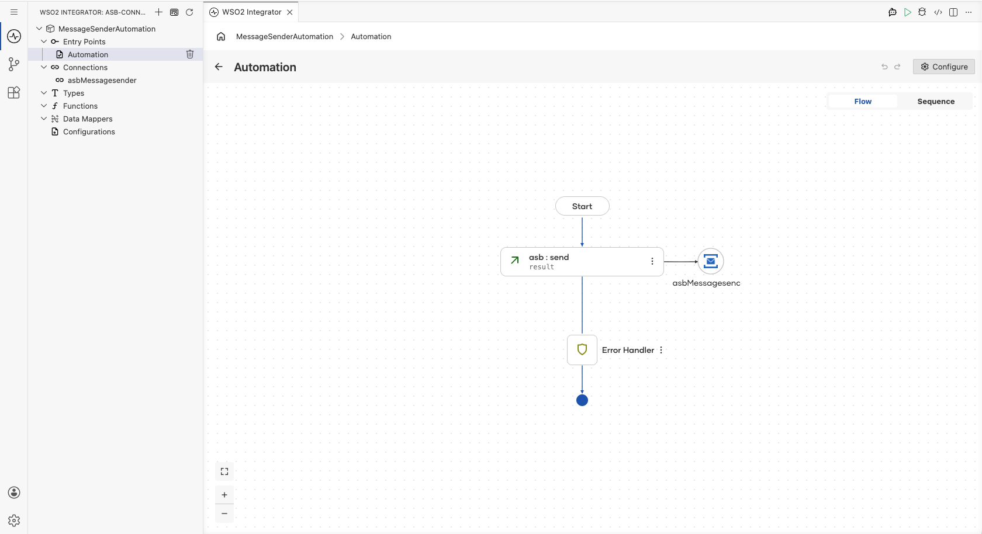Screen dimensions: 982x534
Task: Go to the home breadcrumb icon
Action: (x=221, y=36)
